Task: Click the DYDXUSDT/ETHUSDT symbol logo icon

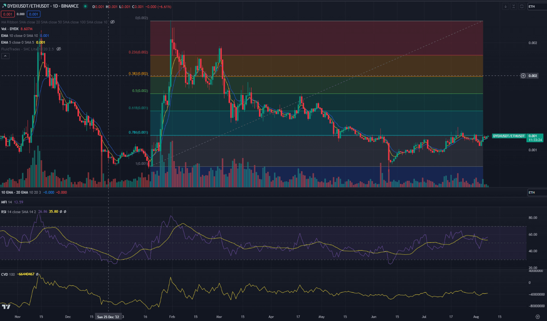Action: tap(4, 6)
